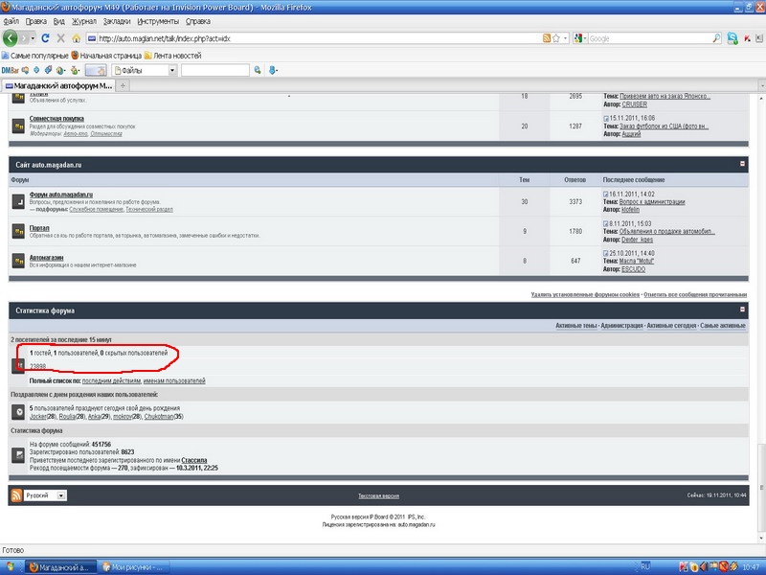Click the Home icon in navigation bar
This screenshot has width=766, height=575.
76,38
